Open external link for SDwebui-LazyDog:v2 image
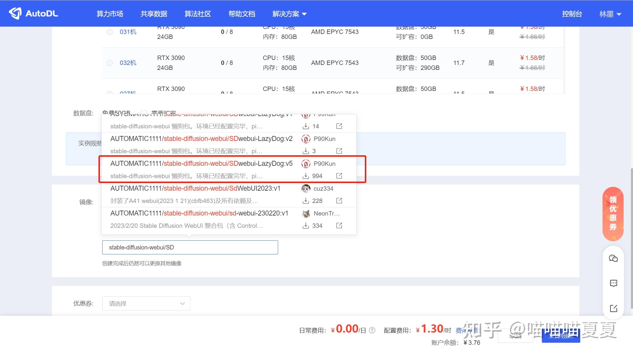 tap(339, 151)
